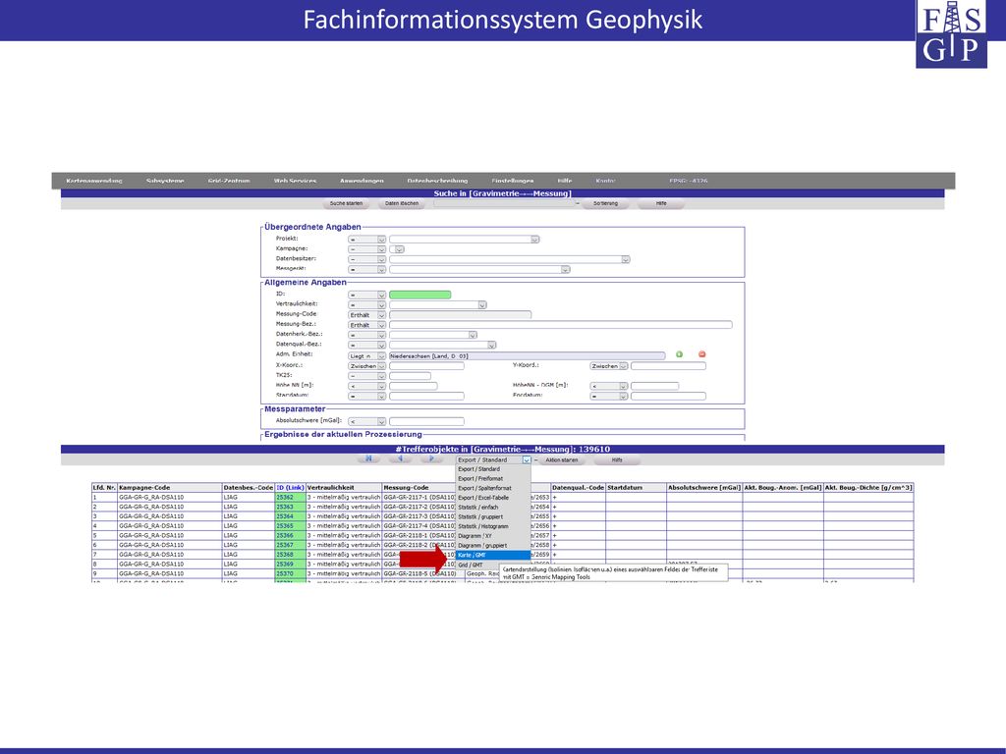This screenshot has width=1006, height=754.
Task: Open the Y-Koord. 'Zwischen' dropdown
Action: [x=608, y=366]
